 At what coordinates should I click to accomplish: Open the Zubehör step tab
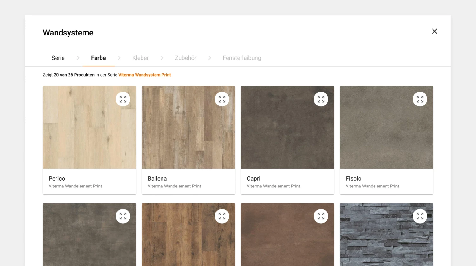click(x=186, y=58)
